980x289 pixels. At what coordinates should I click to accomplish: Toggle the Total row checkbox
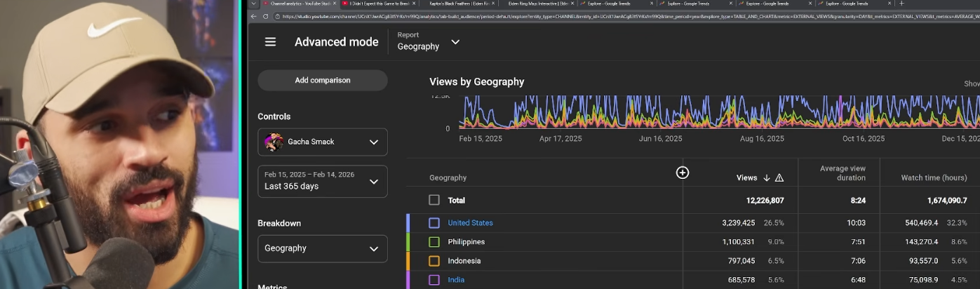[x=434, y=200]
